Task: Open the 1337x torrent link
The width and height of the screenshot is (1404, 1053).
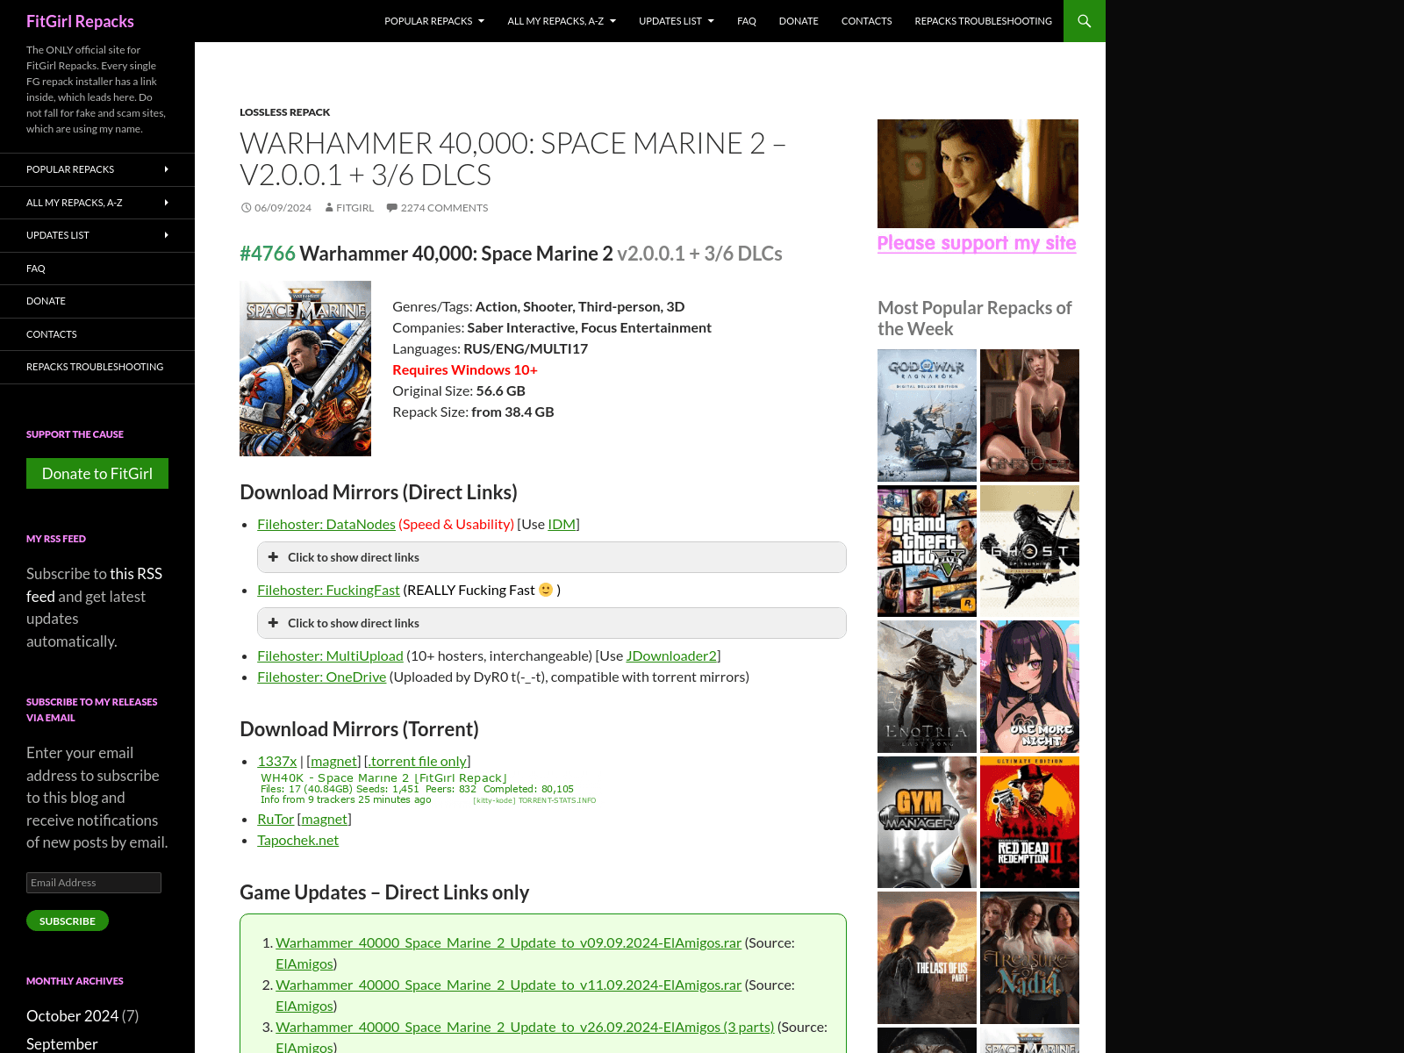Action: click(x=276, y=761)
